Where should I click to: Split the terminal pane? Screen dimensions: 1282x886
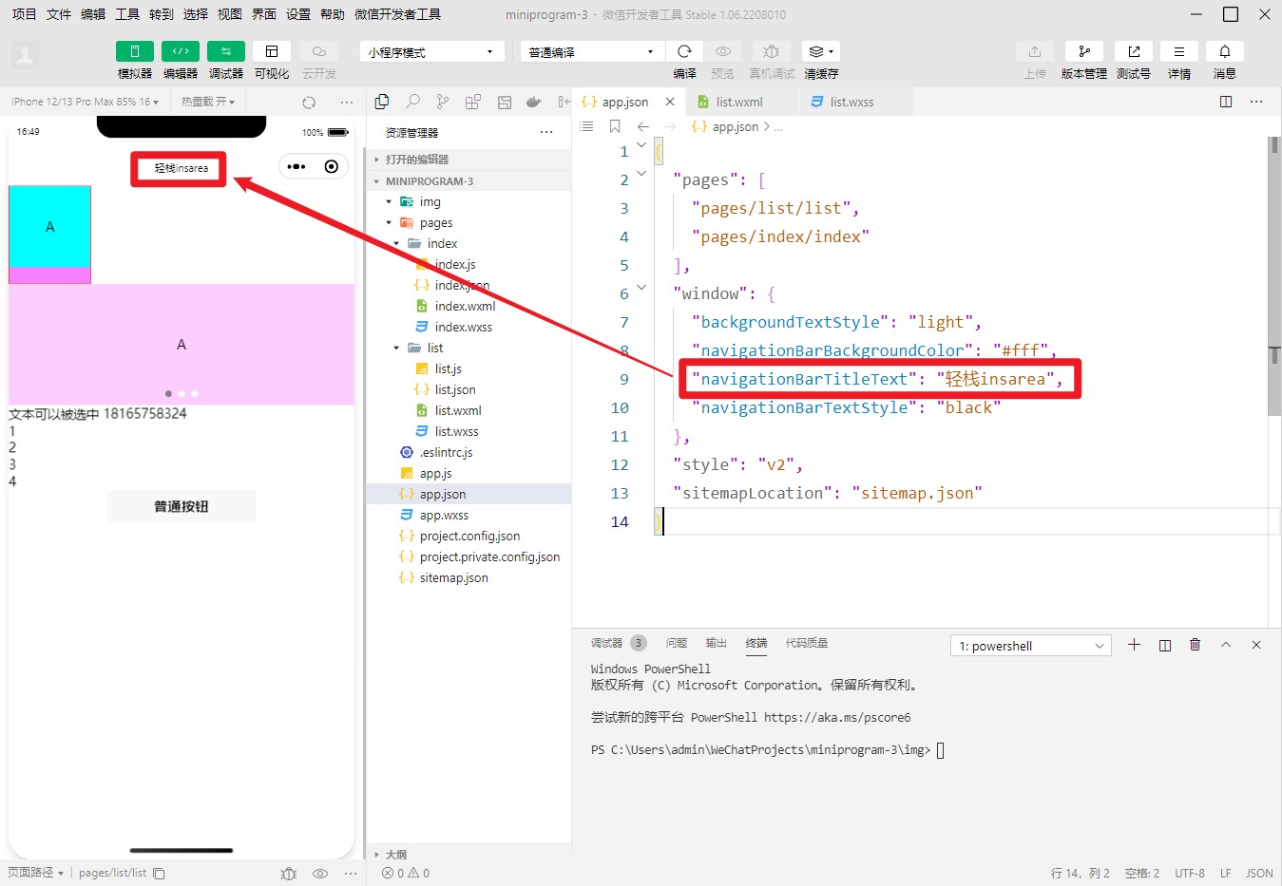pyautogui.click(x=1165, y=645)
